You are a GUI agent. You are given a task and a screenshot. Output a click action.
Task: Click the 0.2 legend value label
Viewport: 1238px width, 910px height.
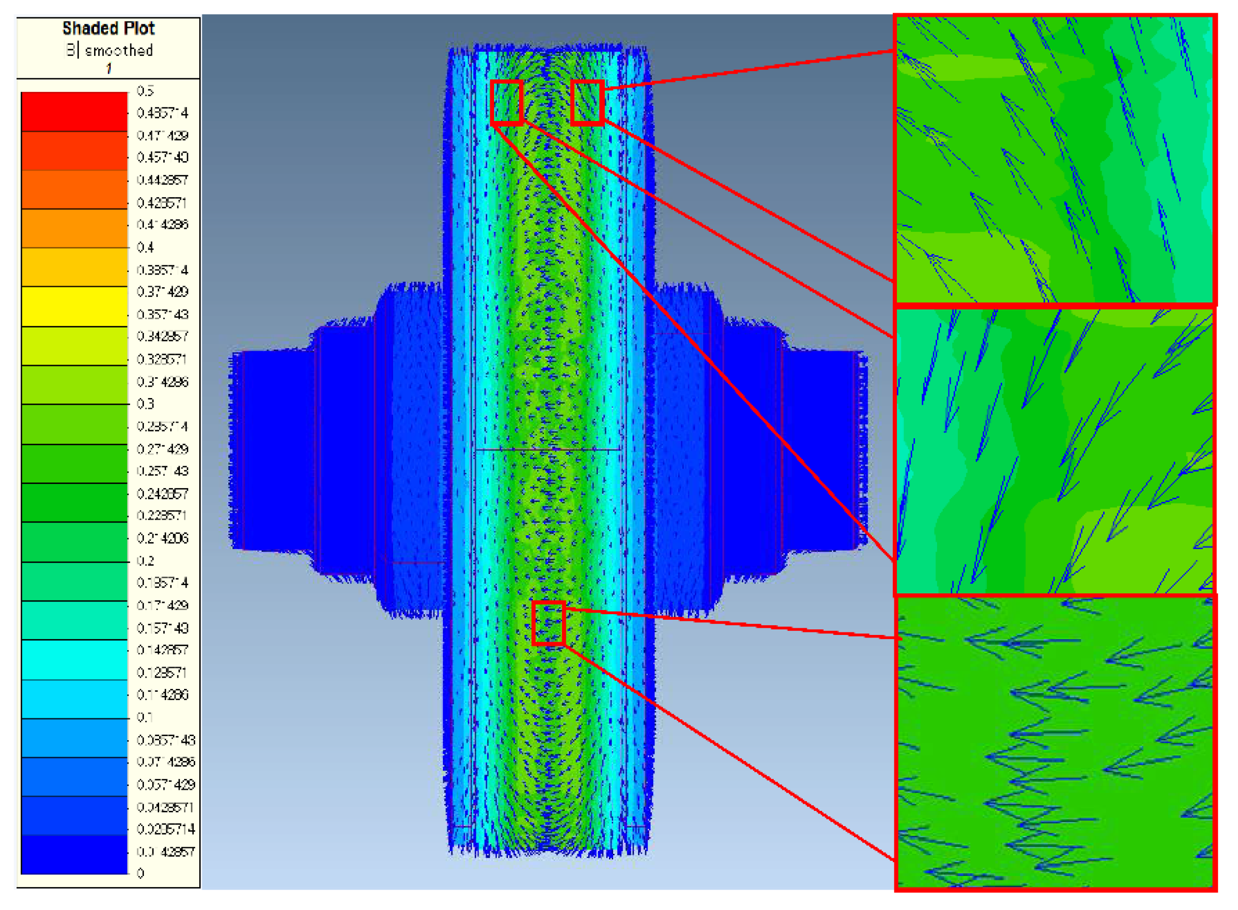coord(145,561)
